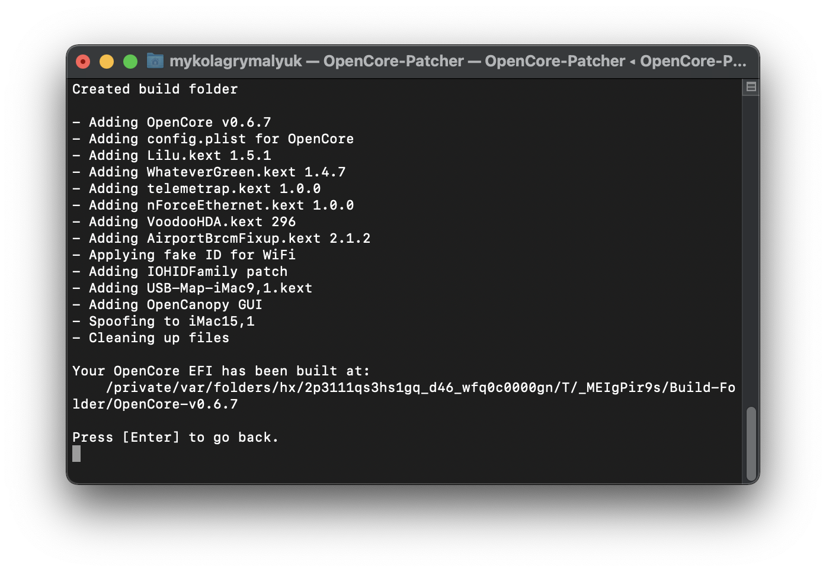Click "Your OpenCore EFI has been built at:"

221,371
